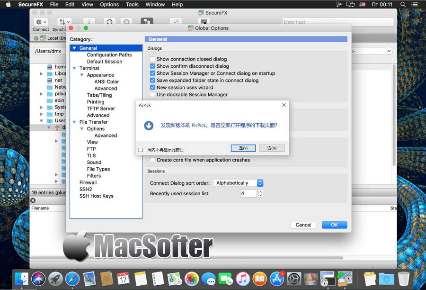Click the Recently used session list number field
This screenshot has height=290, width=426.
248,193
